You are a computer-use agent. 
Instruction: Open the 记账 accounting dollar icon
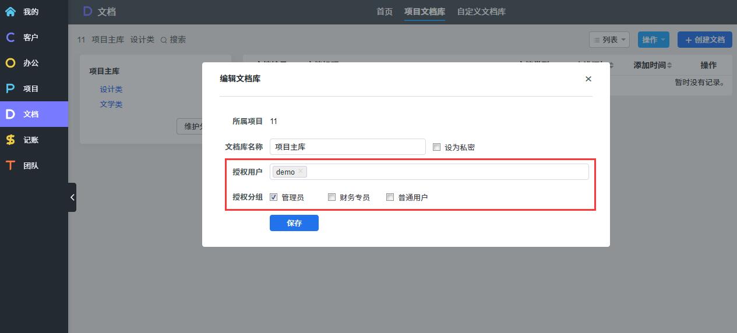click(10, 140)
